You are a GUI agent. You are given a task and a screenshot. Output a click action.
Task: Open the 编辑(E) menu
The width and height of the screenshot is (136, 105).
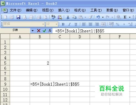32,10
